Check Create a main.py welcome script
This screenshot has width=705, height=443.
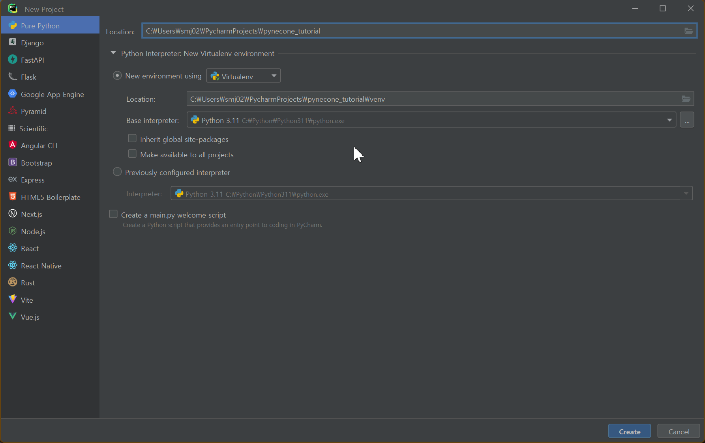113,214
